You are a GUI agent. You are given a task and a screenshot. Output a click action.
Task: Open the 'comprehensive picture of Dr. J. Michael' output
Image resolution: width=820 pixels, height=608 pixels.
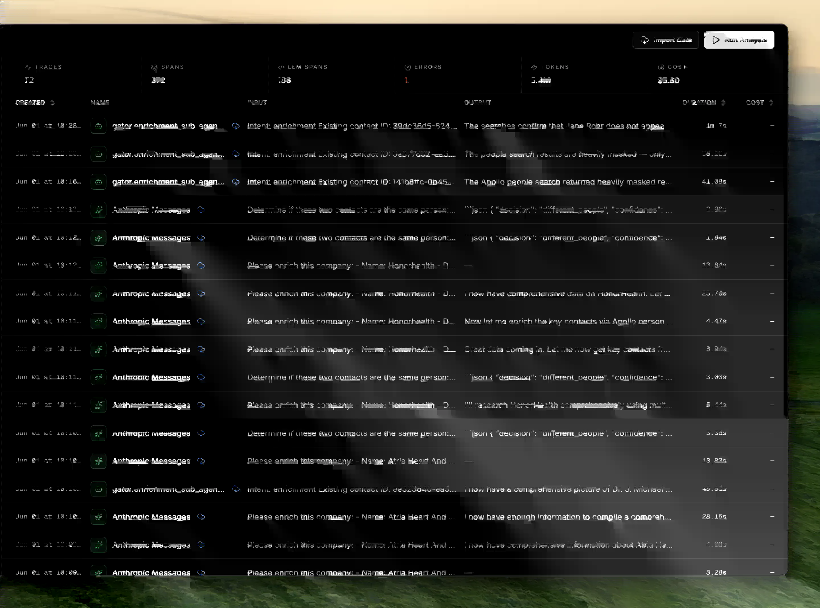point(568,489)
